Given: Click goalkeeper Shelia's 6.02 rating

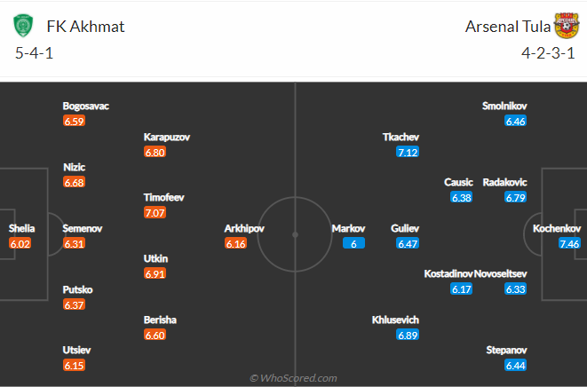Looking at the screenshot, I should point(20,244).
